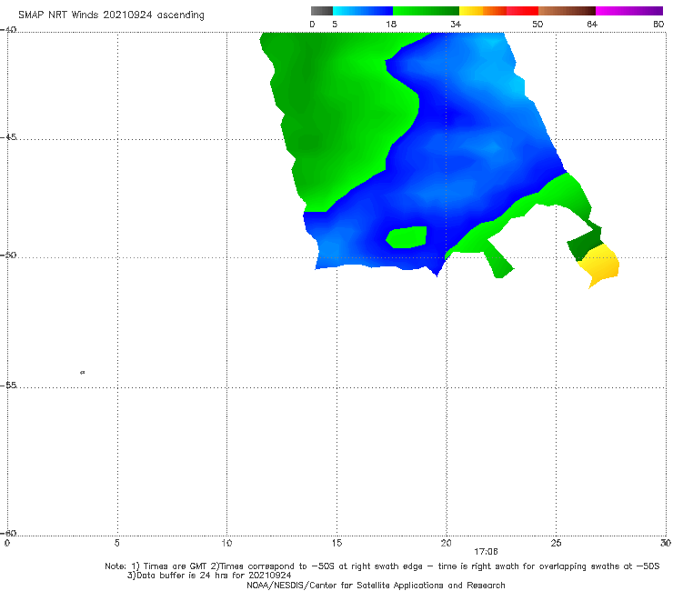Select the magenta-purple segment of the colorbar

(629, 11)
